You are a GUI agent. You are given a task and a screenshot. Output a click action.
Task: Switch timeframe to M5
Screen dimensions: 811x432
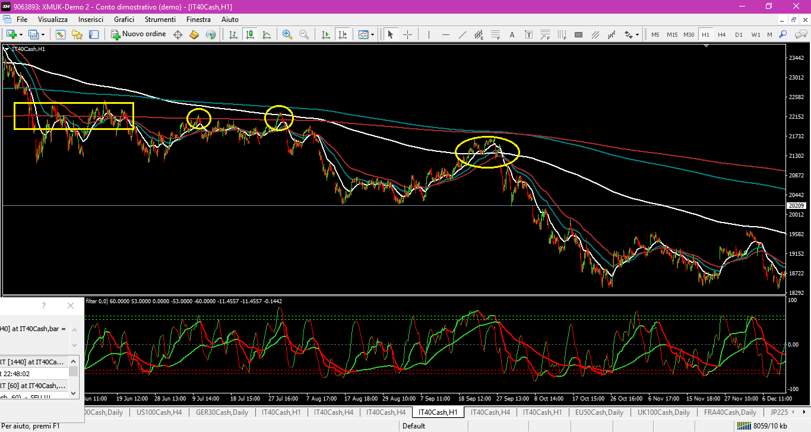(x=655, y=34)
